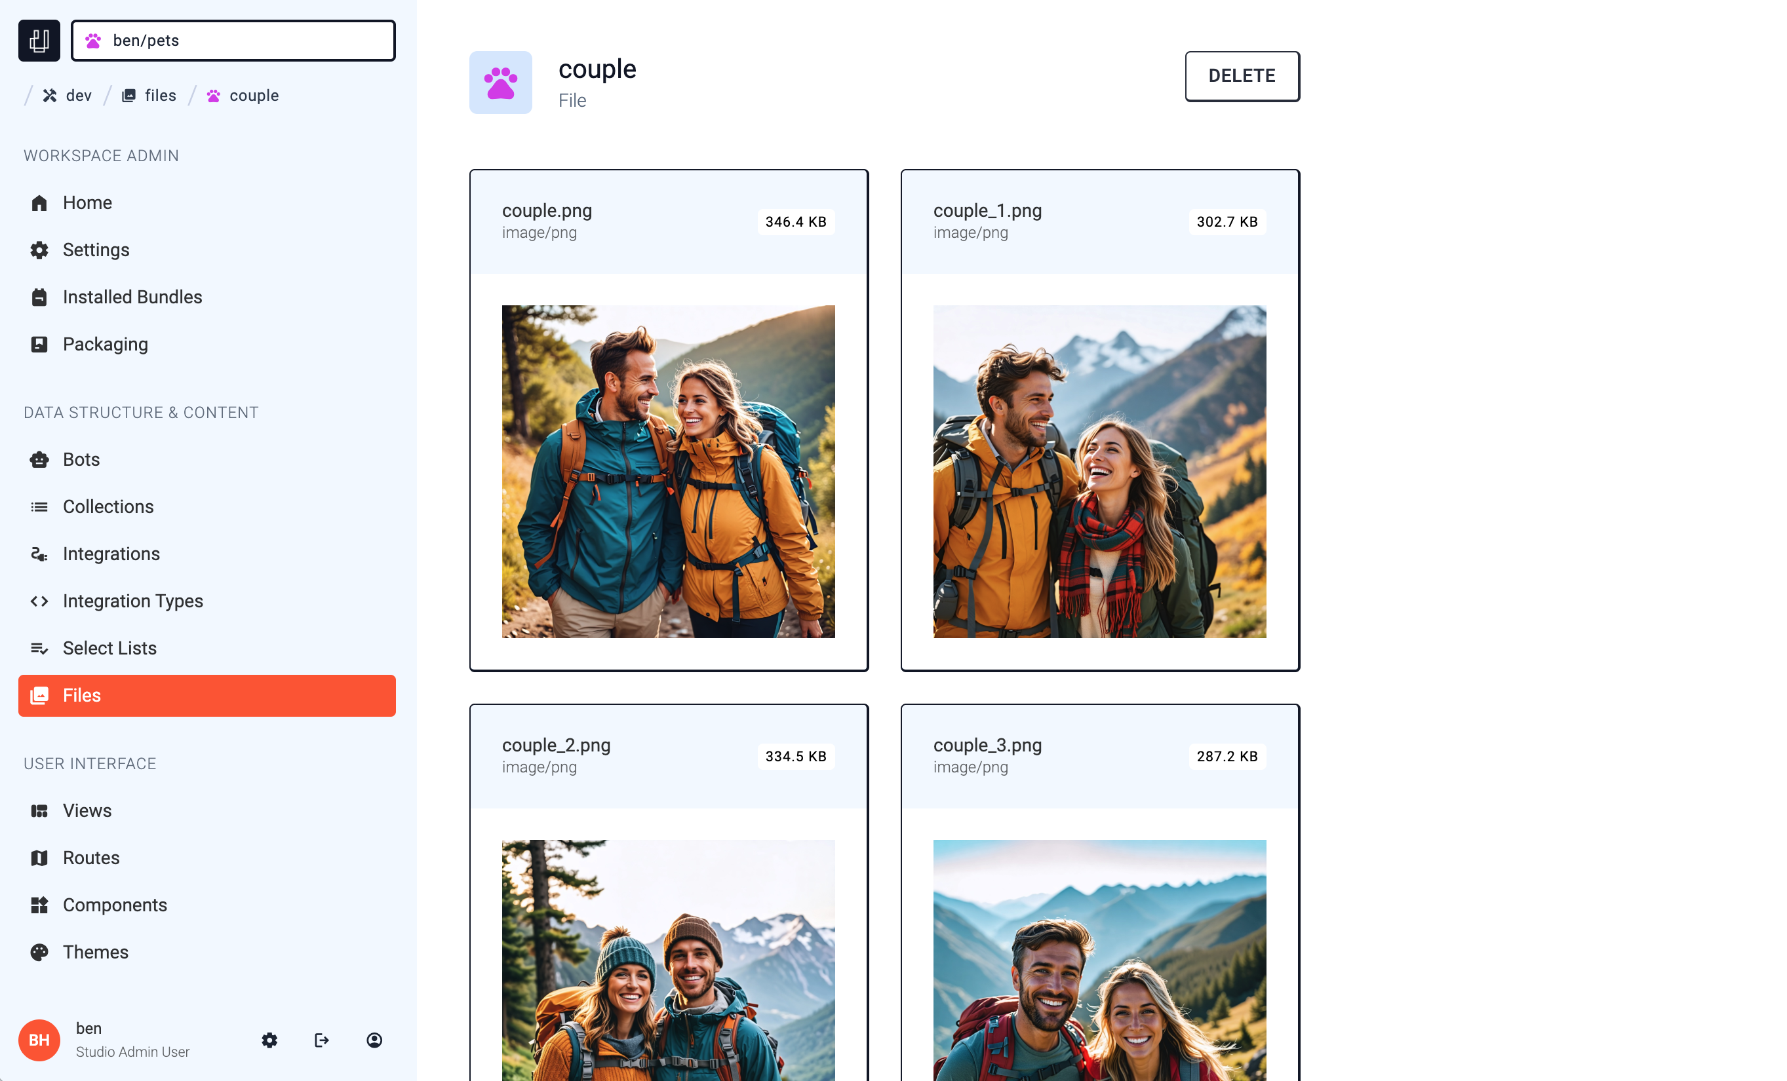Open Settings in workspace admin
Screen dimensions: 1787x1081
point(206,250)
